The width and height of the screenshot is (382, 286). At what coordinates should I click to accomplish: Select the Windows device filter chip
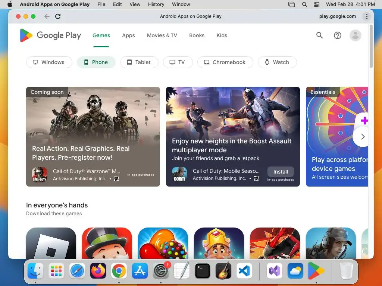(x=49, y=62)
